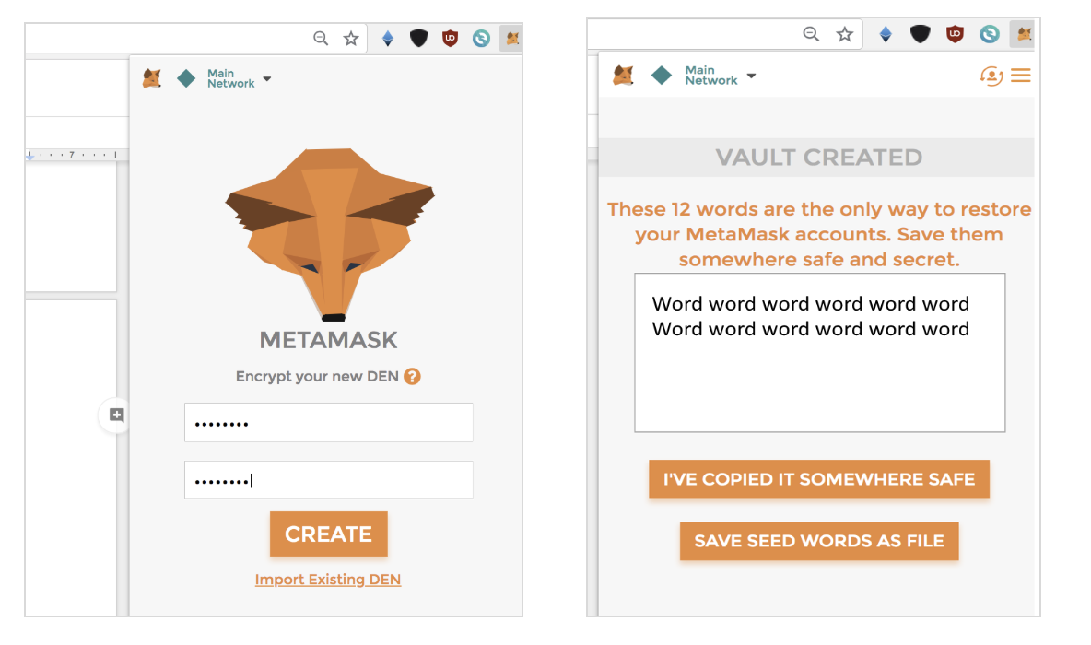Click SAVE SEED WORDS AS FILE button
The image size is (1091, 645).
819,541
